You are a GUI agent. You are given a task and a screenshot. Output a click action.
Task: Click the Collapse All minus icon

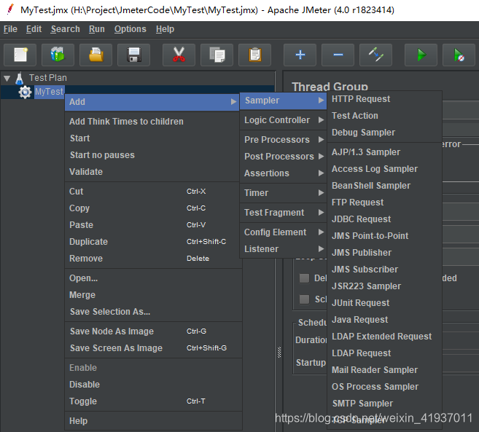[x=338, y=55]
